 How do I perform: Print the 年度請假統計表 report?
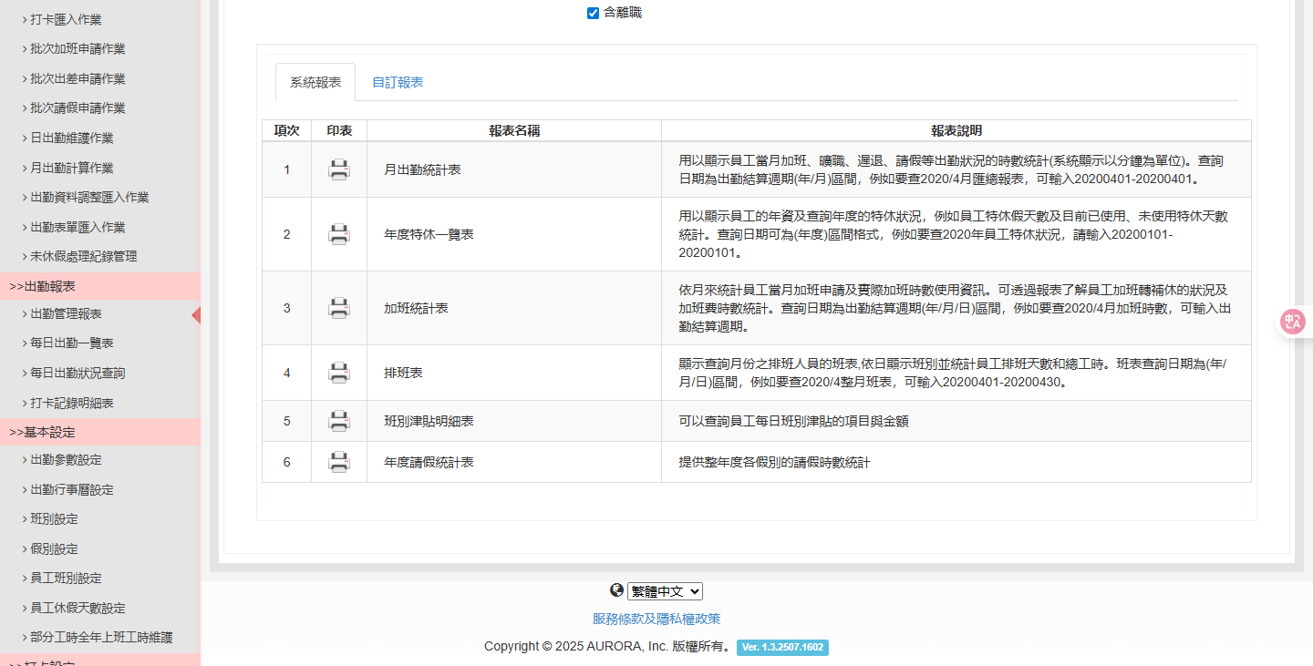coord(338,462)
